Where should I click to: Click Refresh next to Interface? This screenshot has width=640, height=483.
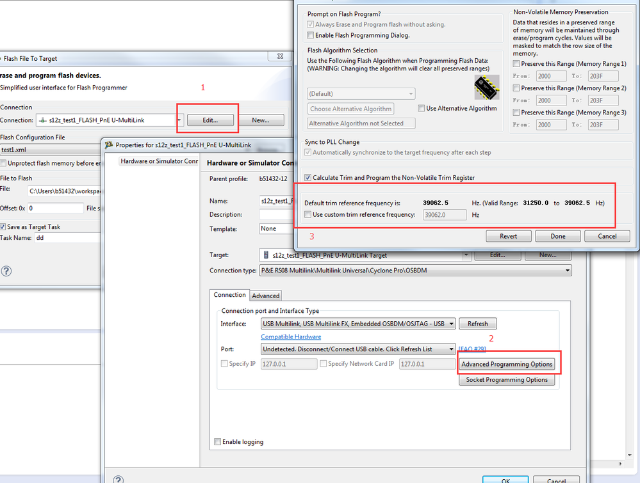pos(477,324)
